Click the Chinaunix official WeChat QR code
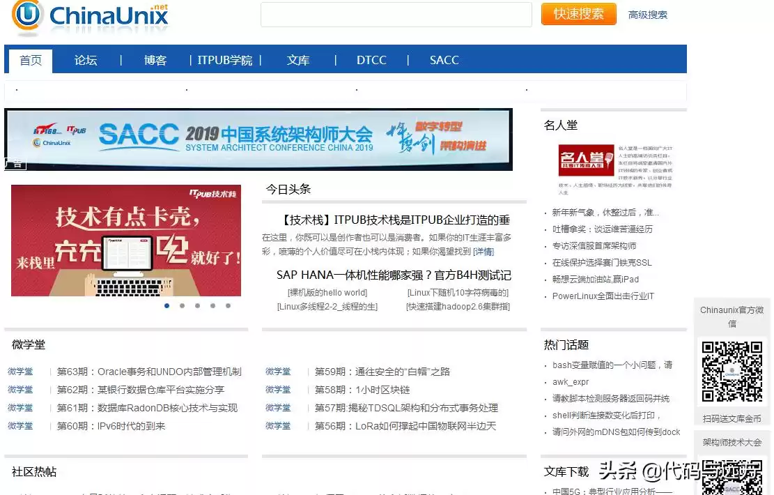774x495 pixels. click(x=732, y=372)
